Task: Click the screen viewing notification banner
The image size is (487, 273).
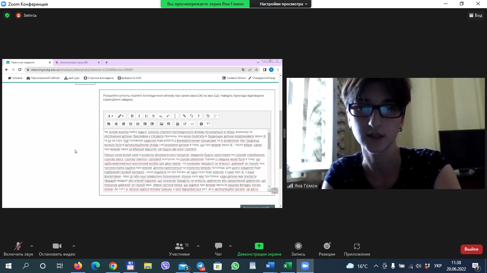Action: click(205, 4)
